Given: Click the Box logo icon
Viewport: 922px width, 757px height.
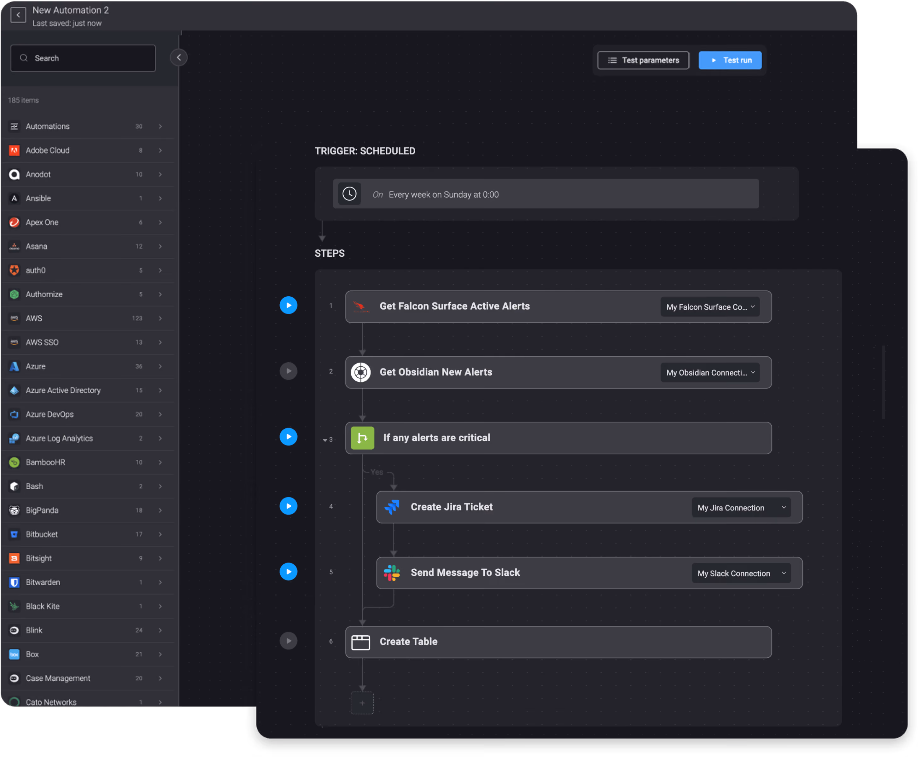Looking at the screenshot, I should tap(15, 654).
